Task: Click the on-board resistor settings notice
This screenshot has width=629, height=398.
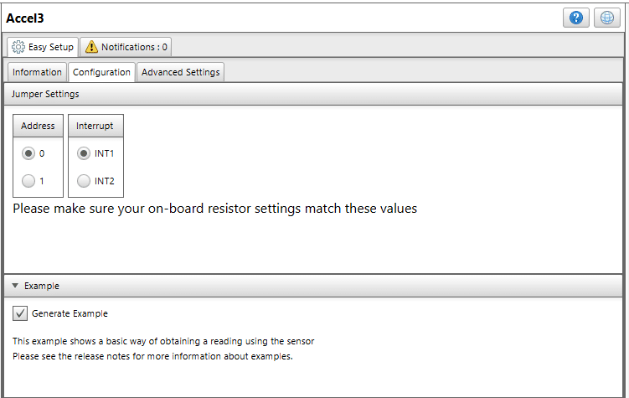Action: click(214, 208)
